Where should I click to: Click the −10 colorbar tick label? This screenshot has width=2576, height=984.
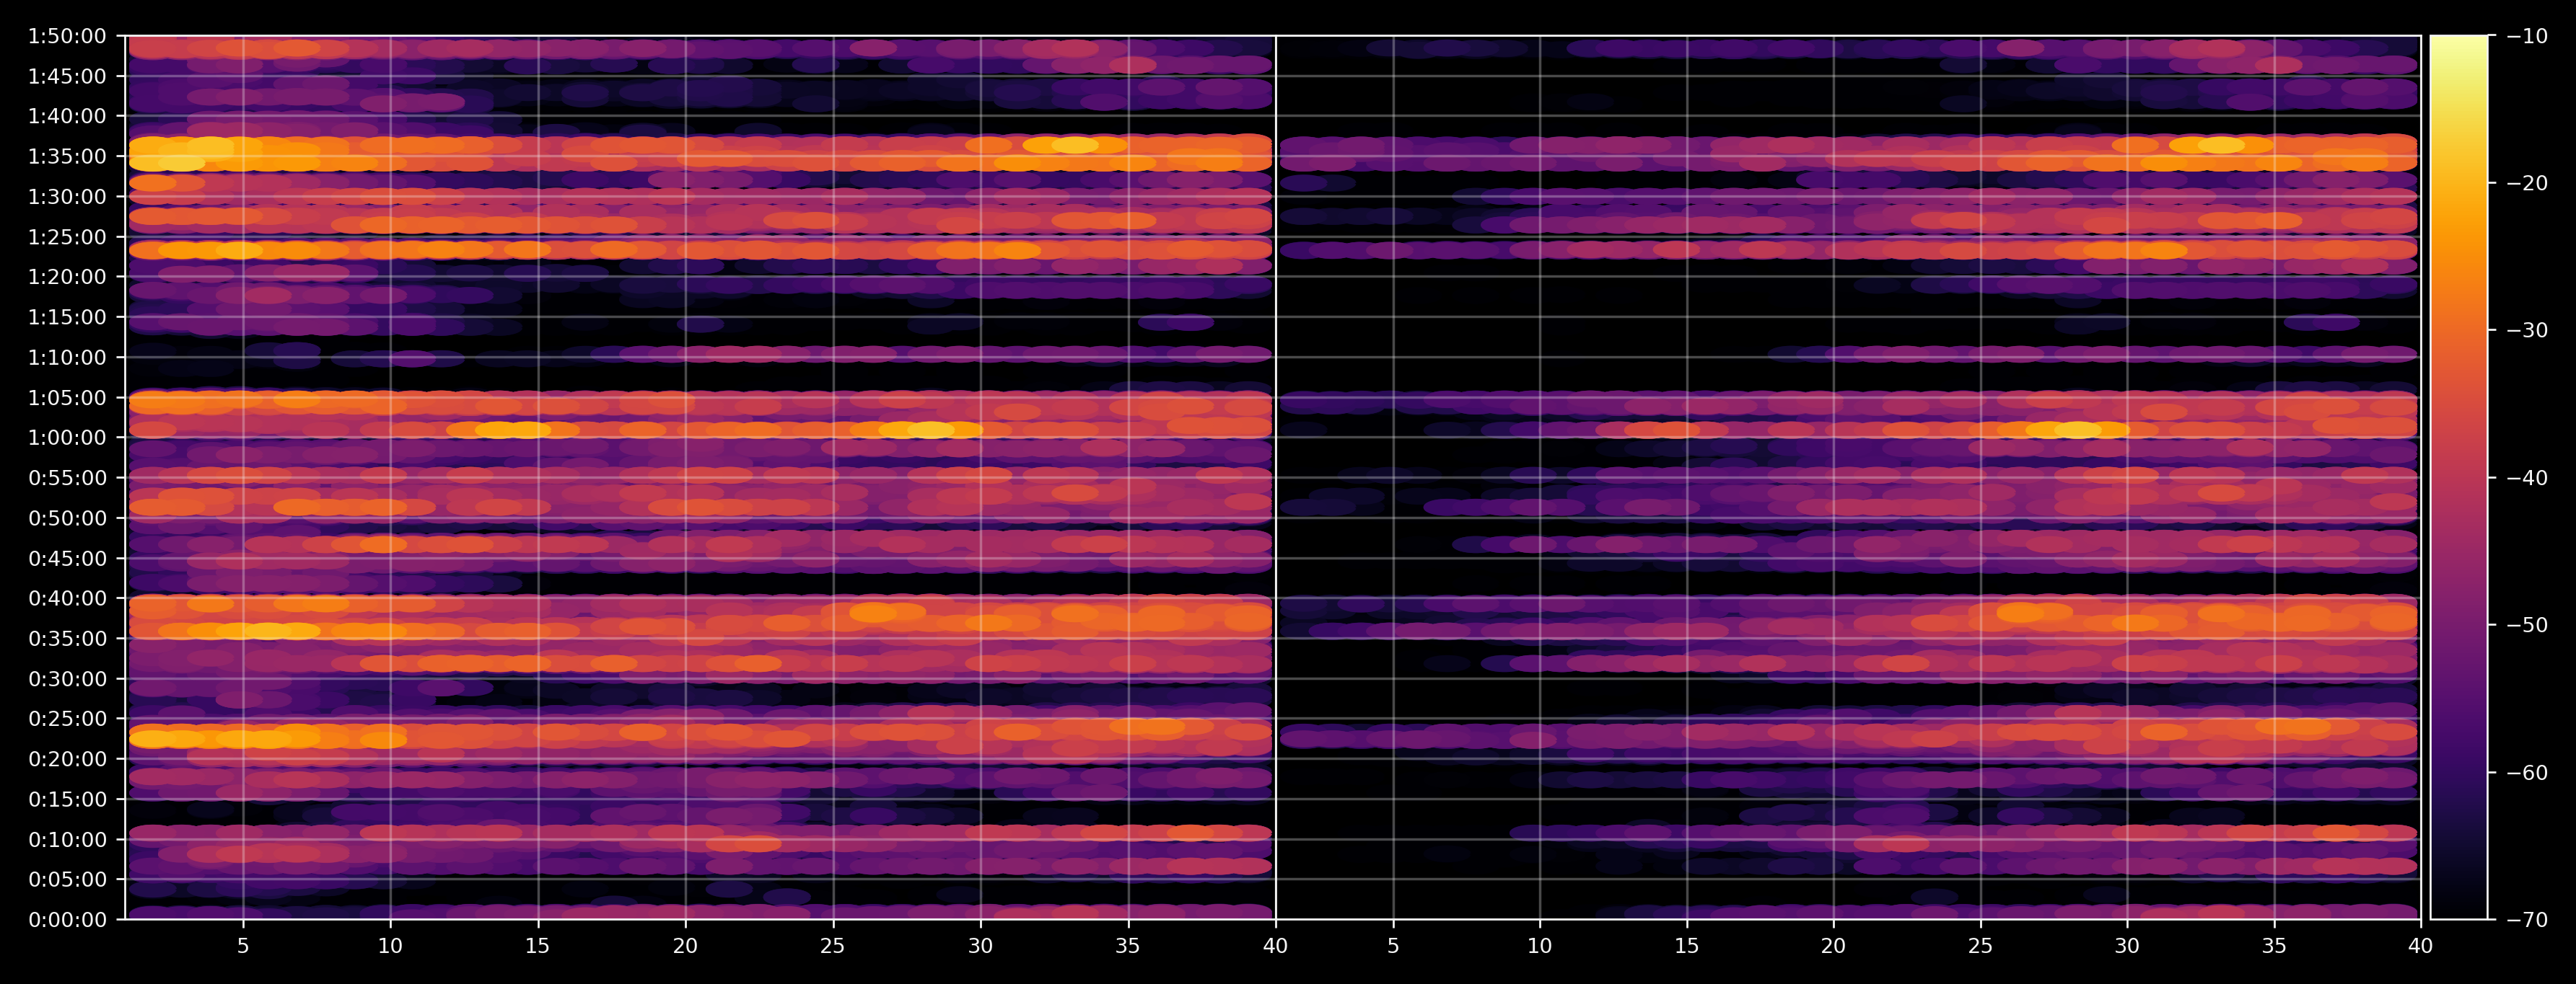pyautogui.click(x=2528, y=37)
